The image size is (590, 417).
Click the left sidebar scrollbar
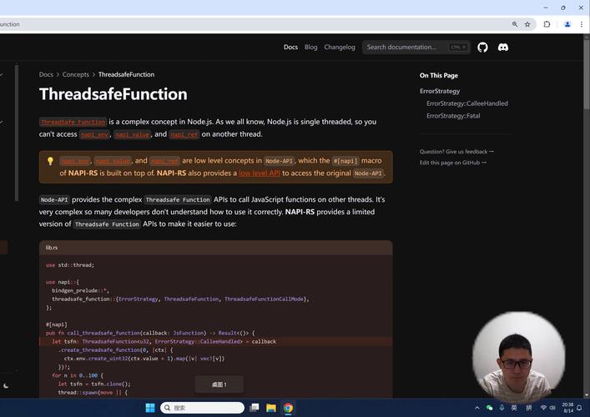(17, 133)
